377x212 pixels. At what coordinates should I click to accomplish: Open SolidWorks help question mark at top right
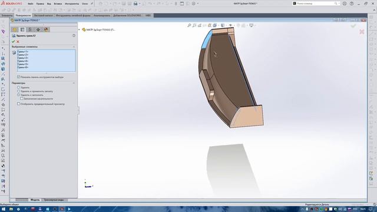tap(352, 4)
